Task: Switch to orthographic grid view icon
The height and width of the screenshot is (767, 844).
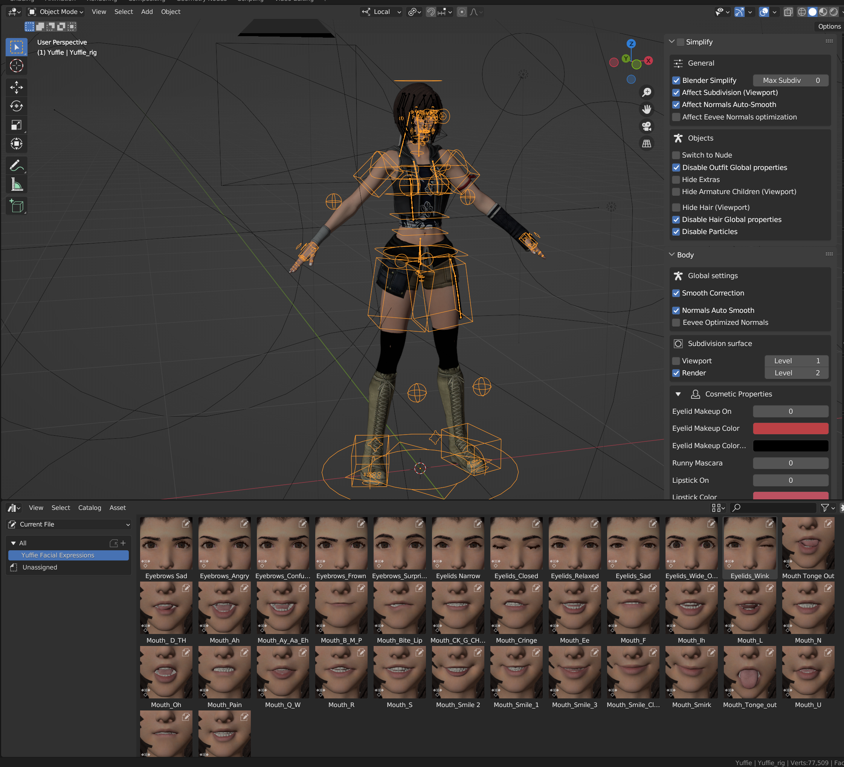Action: coord(647,144)
